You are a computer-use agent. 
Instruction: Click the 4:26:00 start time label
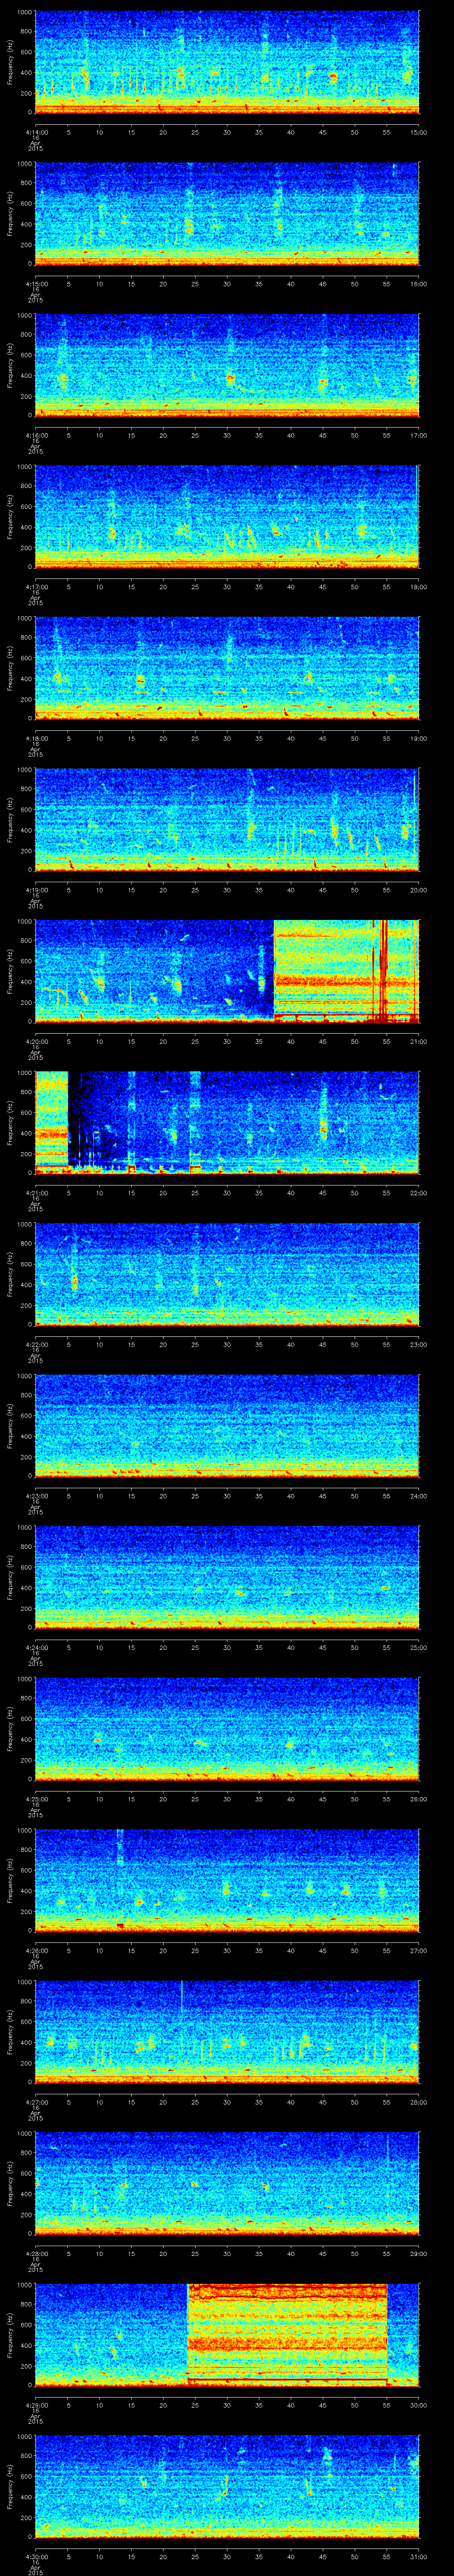coord(36,1950)
